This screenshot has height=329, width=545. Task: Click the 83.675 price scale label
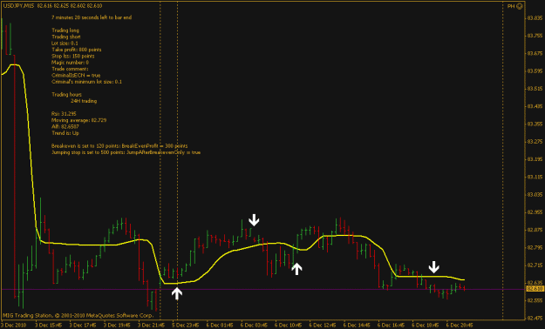[x=535, y=53]
